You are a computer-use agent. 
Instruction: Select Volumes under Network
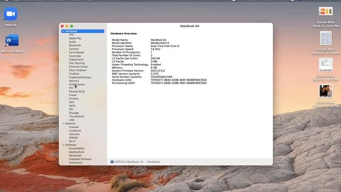[x=74, y=134]
